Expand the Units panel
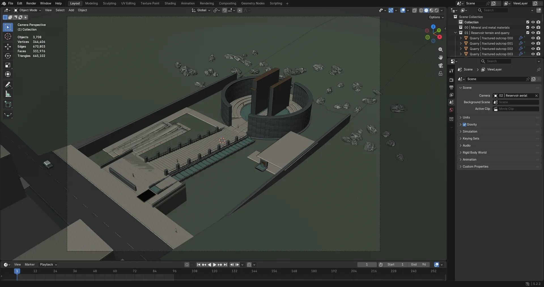 pos(499,118)
